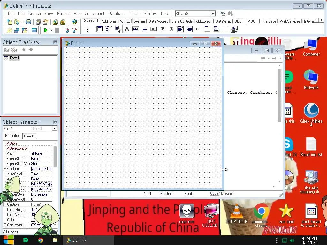Click Remove file from project icon
Image resolution: width=327 pixels, height=245 pixels.
(x=63, y=22)
